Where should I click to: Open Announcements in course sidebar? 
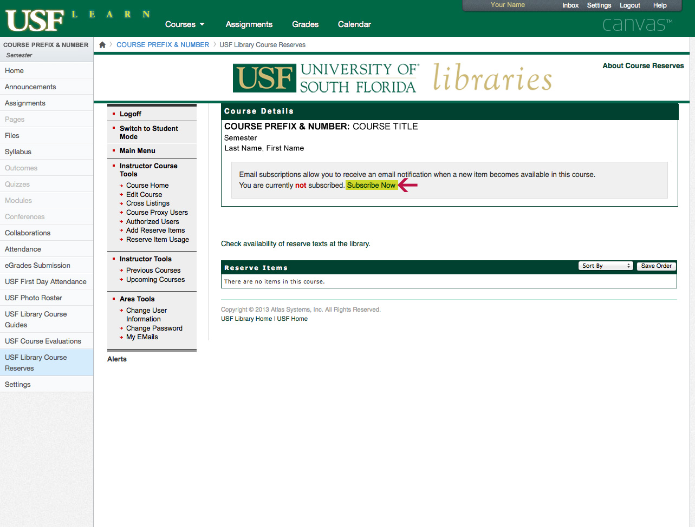coord(47,87)
